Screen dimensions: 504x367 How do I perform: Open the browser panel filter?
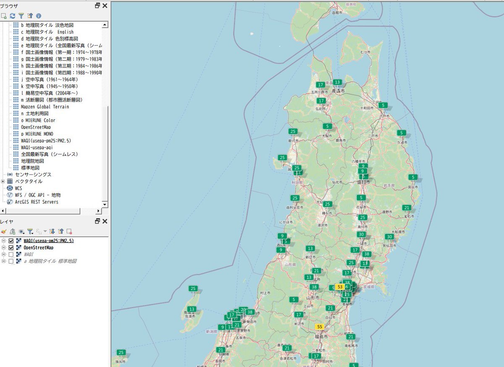point(21,16)
